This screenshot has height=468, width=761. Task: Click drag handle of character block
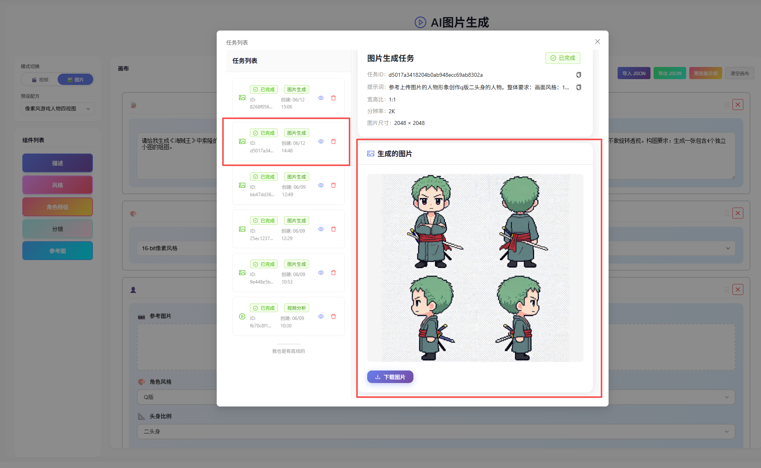(727, 289)
